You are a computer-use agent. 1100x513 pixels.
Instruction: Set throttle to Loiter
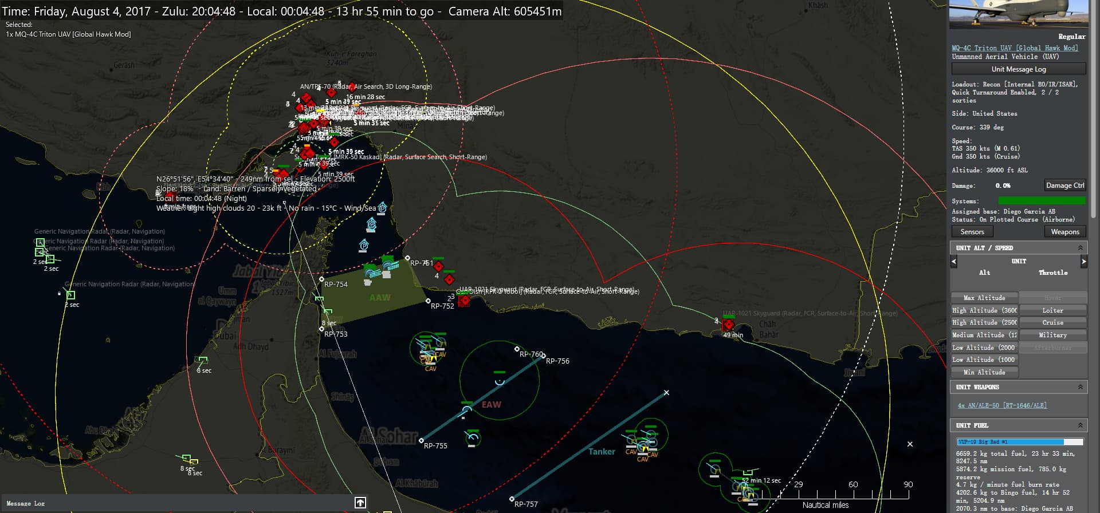pyautogui.click(x=1052, y=310)
